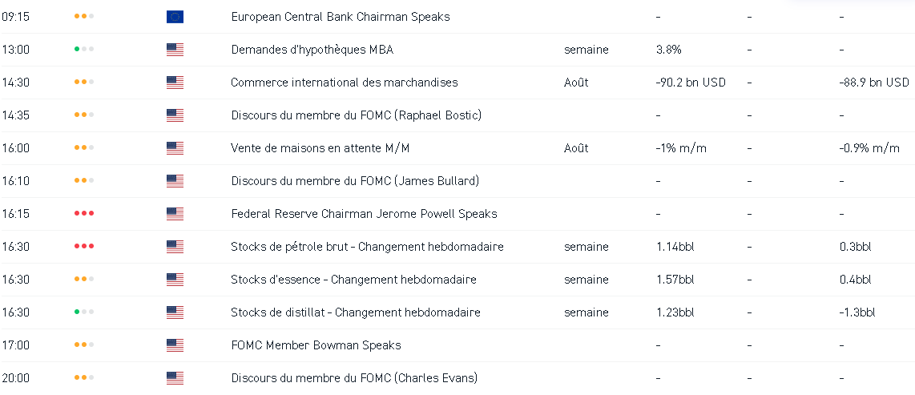Click the European Union flag icon
This screenshot has height=395, width=915.
click(x=175, y=17)
